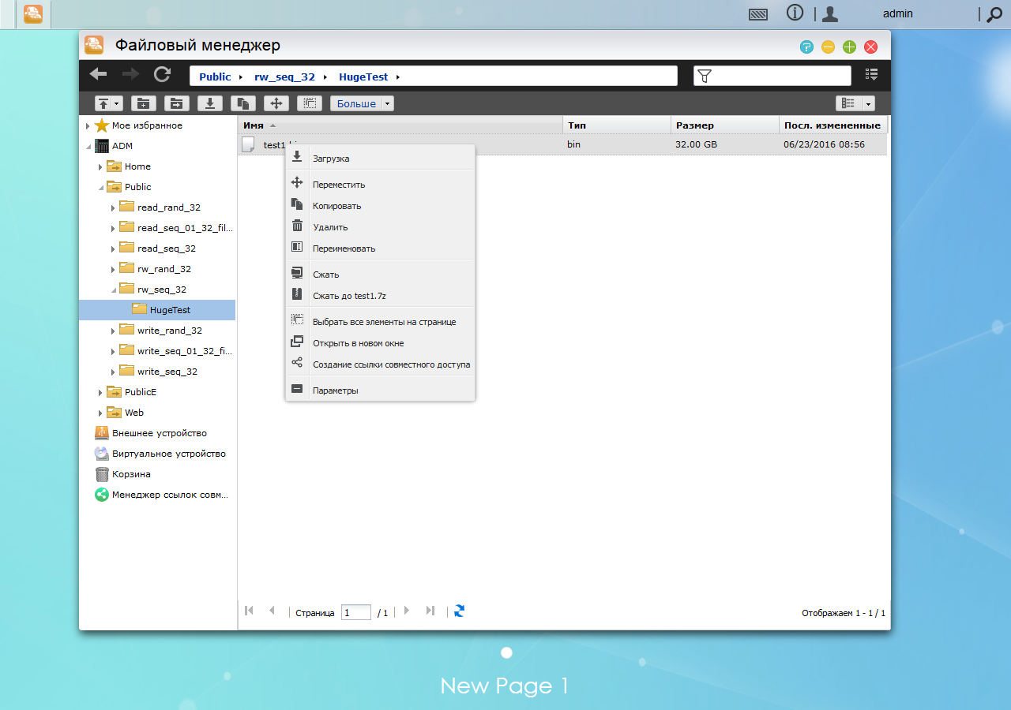The width and height of the screenshot is (1011, 710).
Task: Go forward with the right arrow button
Action: (x=130, y=74)
